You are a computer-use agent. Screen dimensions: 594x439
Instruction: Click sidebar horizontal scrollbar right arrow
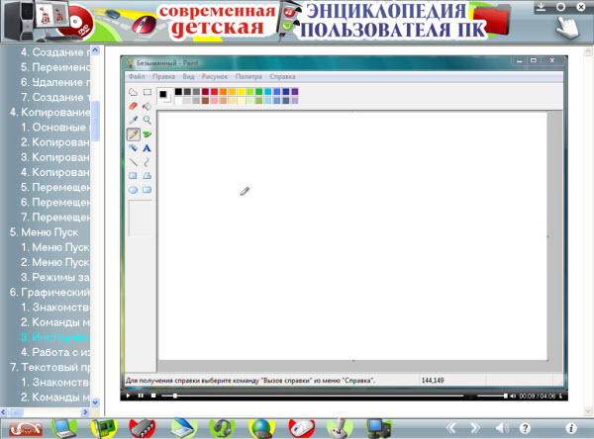click(x=85, y=411)
